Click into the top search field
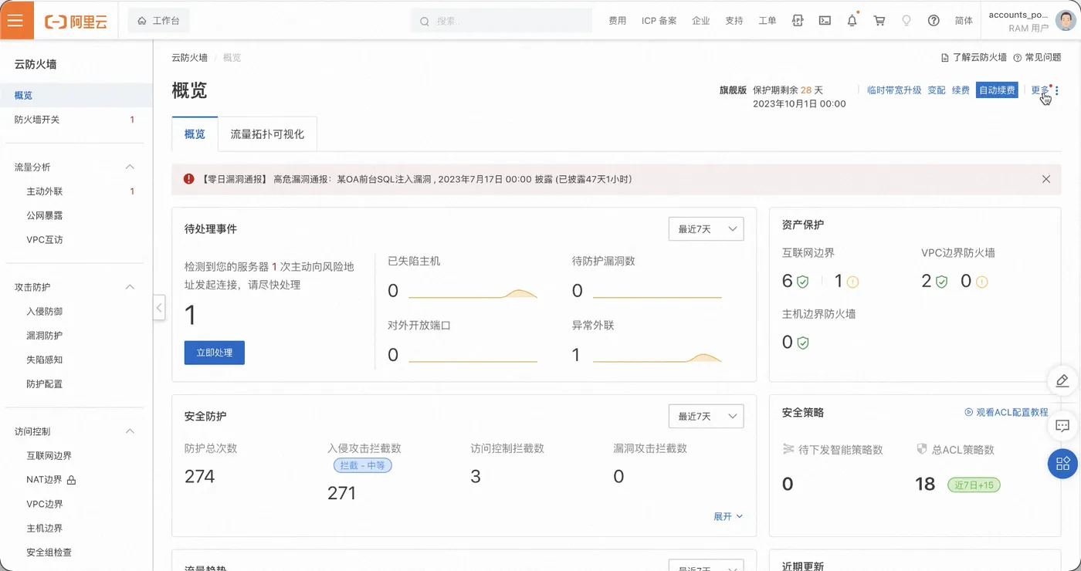This screenshot has width=1081, height=571. pyautogui.click(x=501, y=22)
